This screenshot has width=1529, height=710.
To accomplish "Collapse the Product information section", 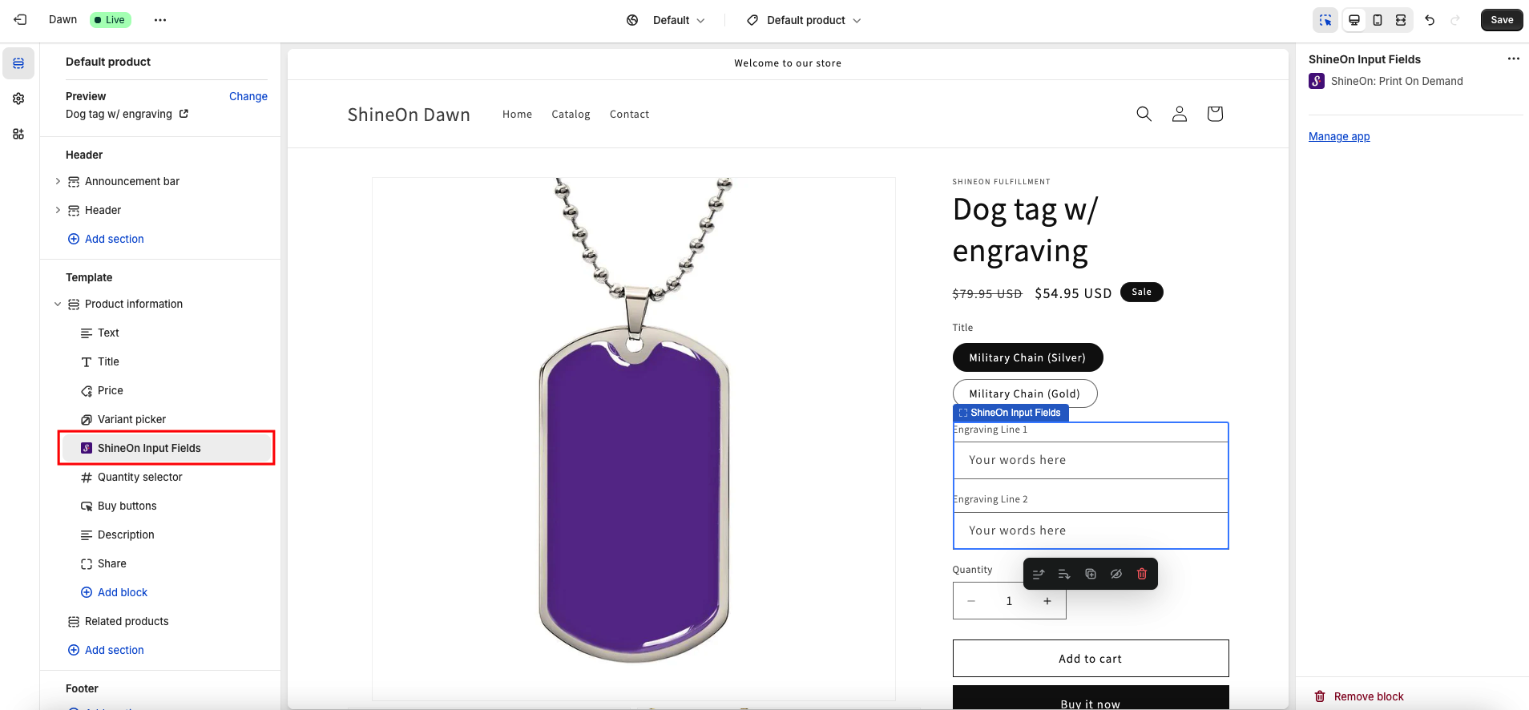I will click(x=58, y=304).
